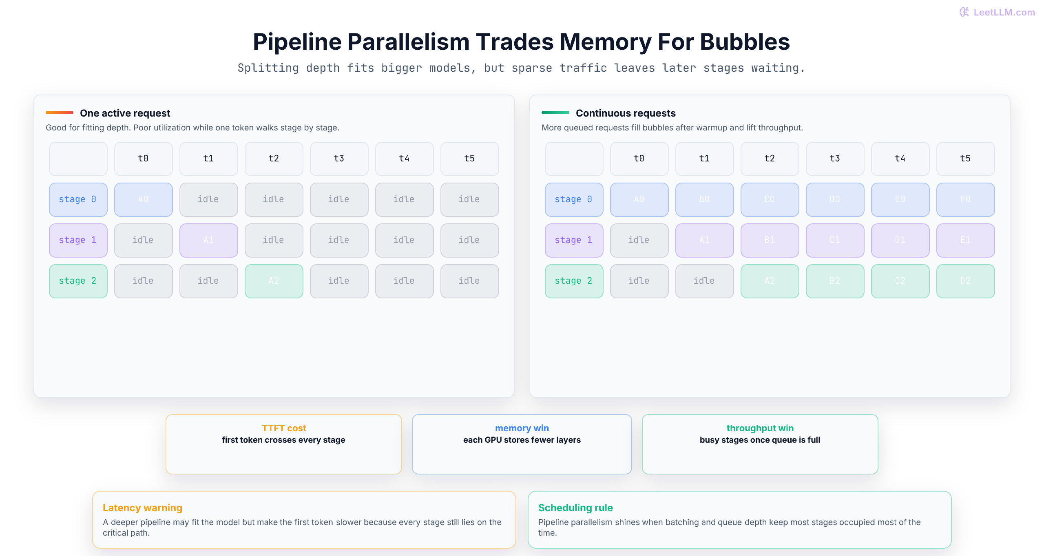Click the D2 cell

point(966,281)
